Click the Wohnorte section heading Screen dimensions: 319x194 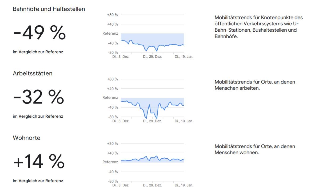[27, 138]
